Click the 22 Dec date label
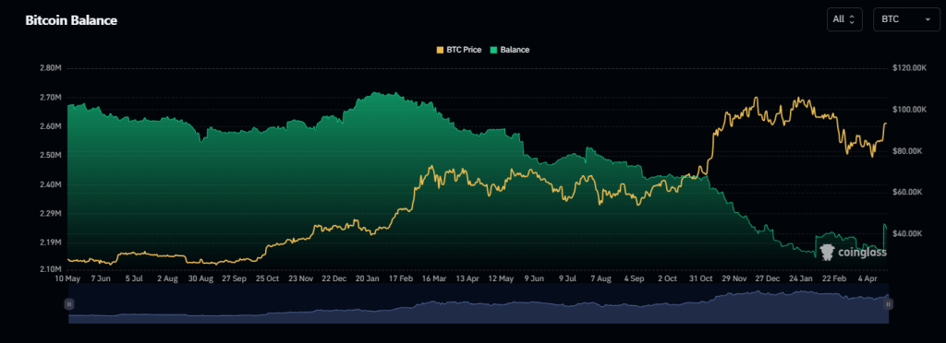The image size is (946, 343). pos(334,279)
